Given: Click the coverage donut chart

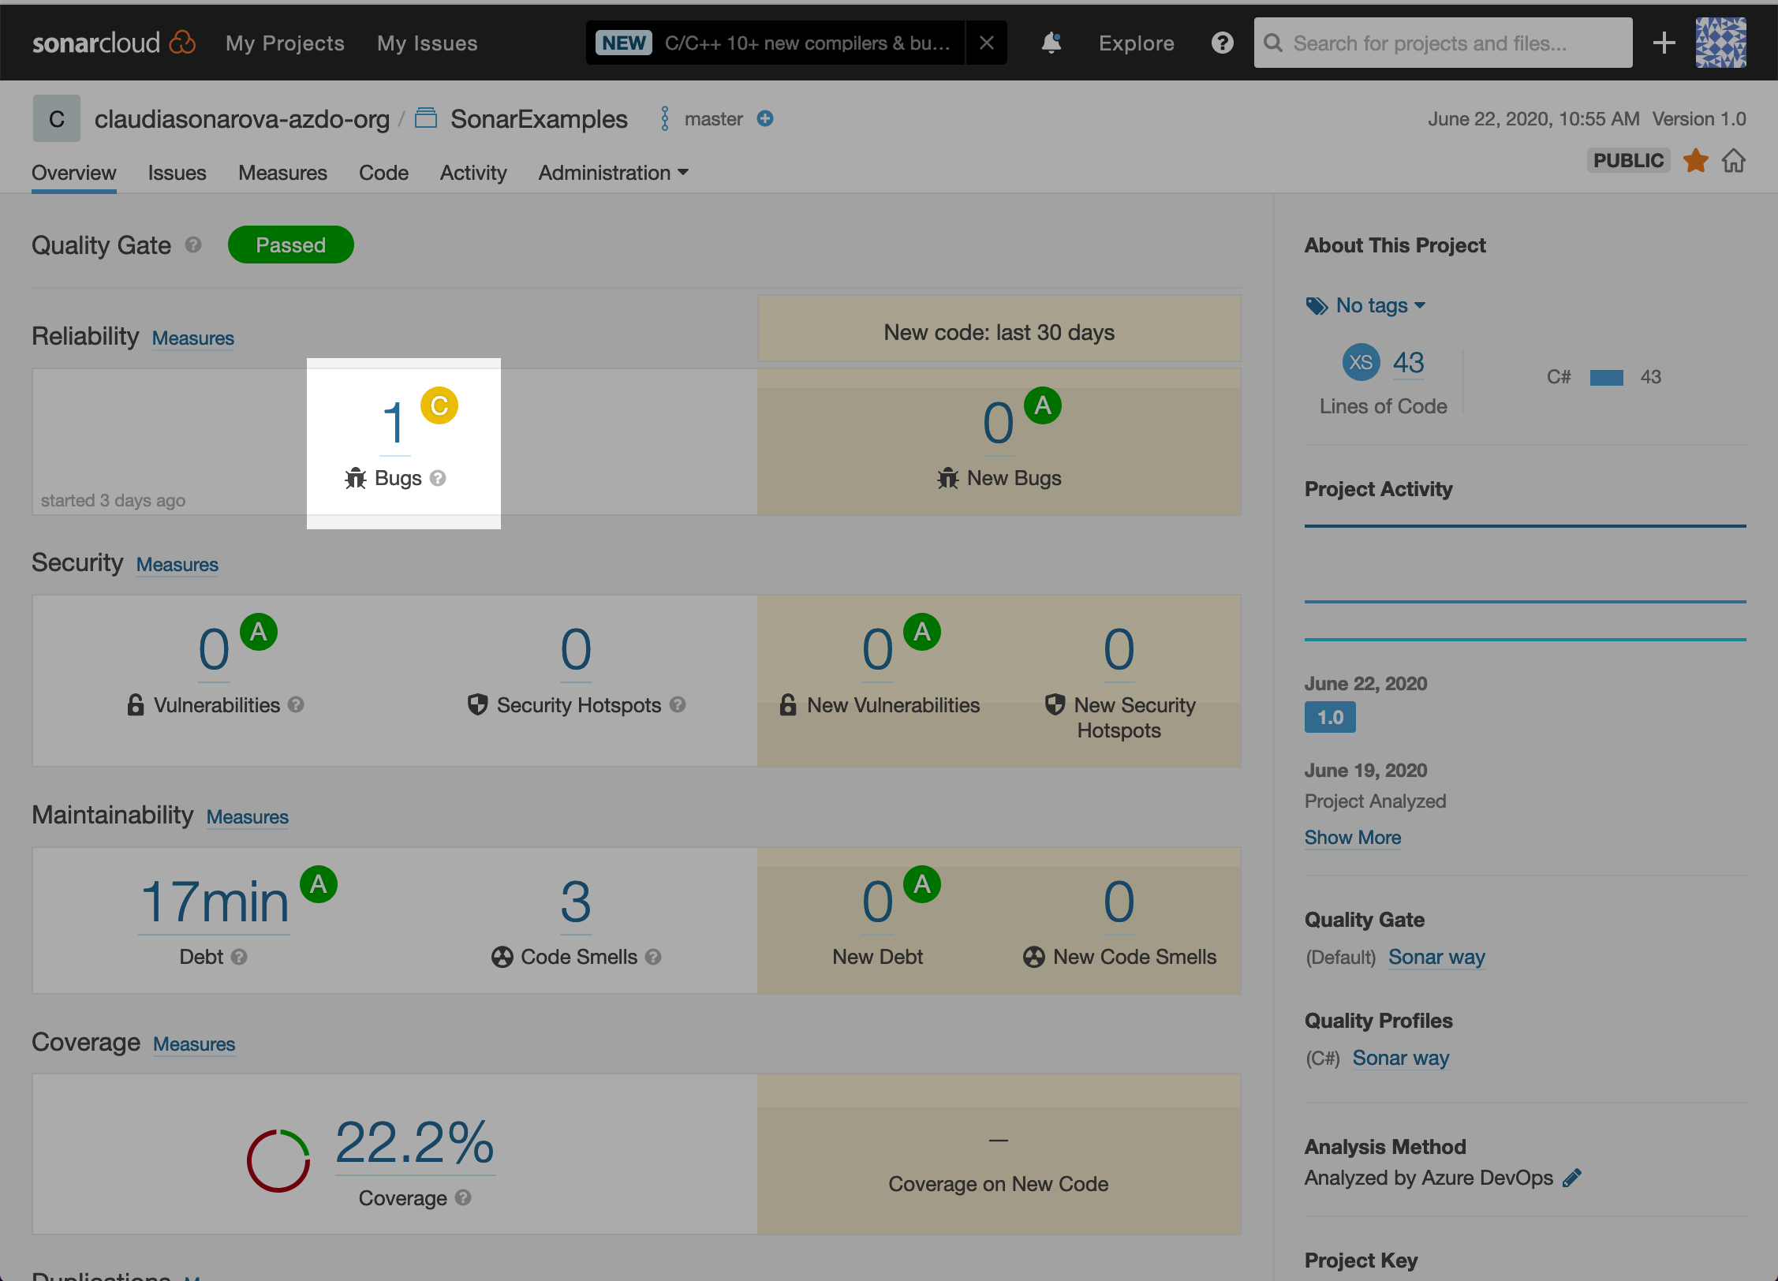Looking at the screenshot, I should click(278, 1160).
